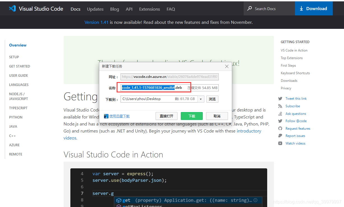Click the 取消 button
The width and height of the screenshot is (344, 207).
(217, 116)
